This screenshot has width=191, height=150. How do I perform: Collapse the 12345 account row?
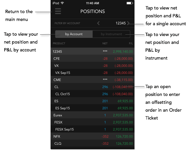tap(93, 51)
